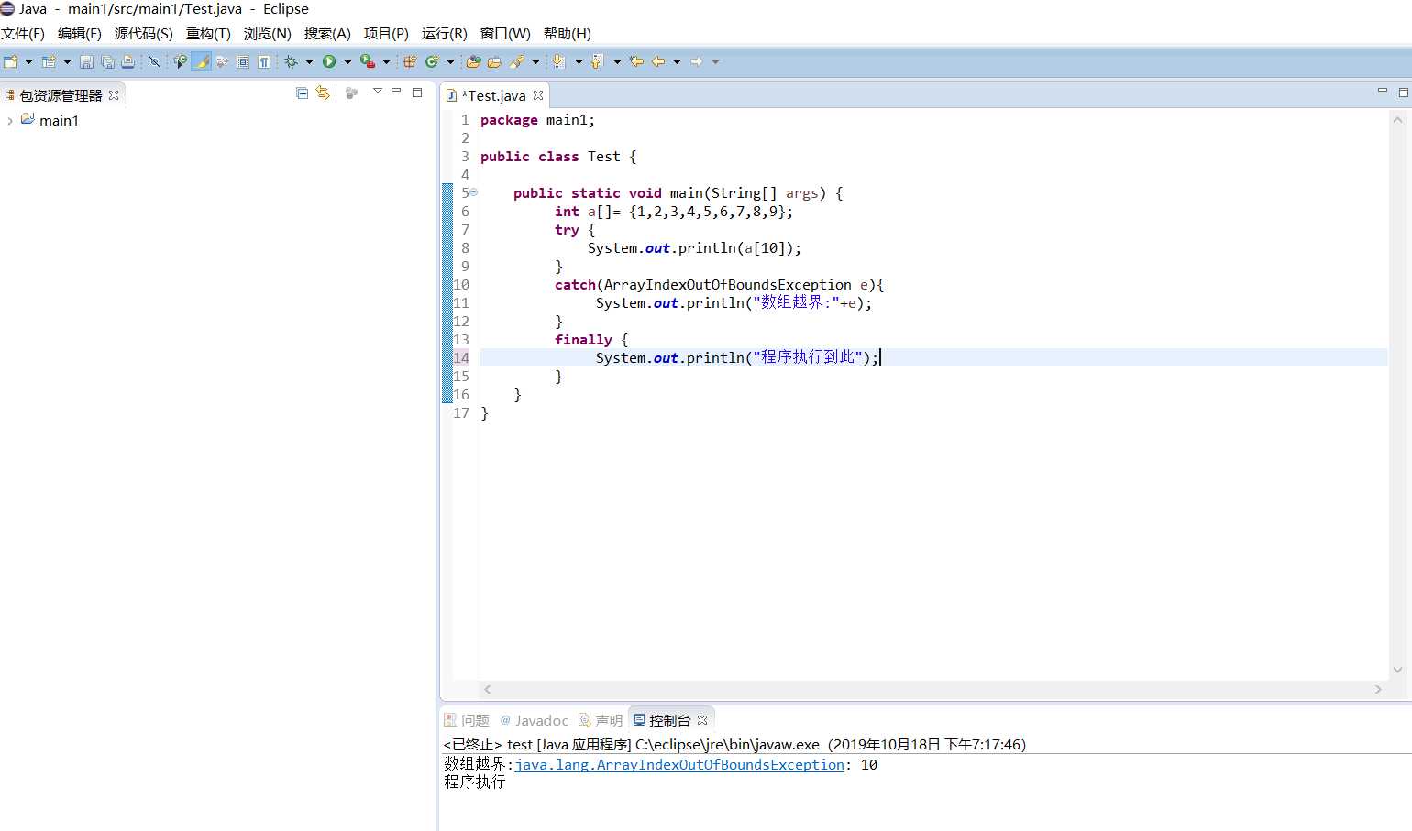The width and height of the screenshot is (1412, 831).
Task: Open the Search dropdown arrow
Action: click(x=536, y=61)
